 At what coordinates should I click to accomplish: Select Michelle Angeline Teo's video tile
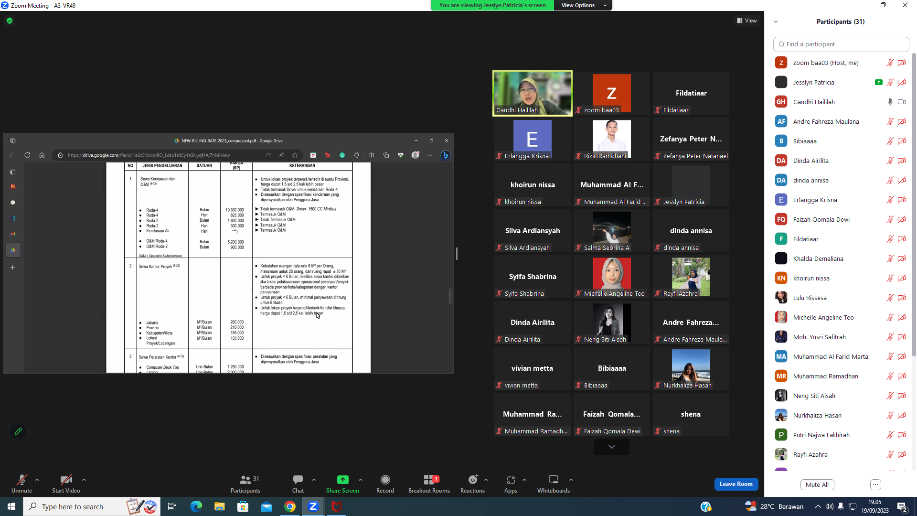point(611,277)
